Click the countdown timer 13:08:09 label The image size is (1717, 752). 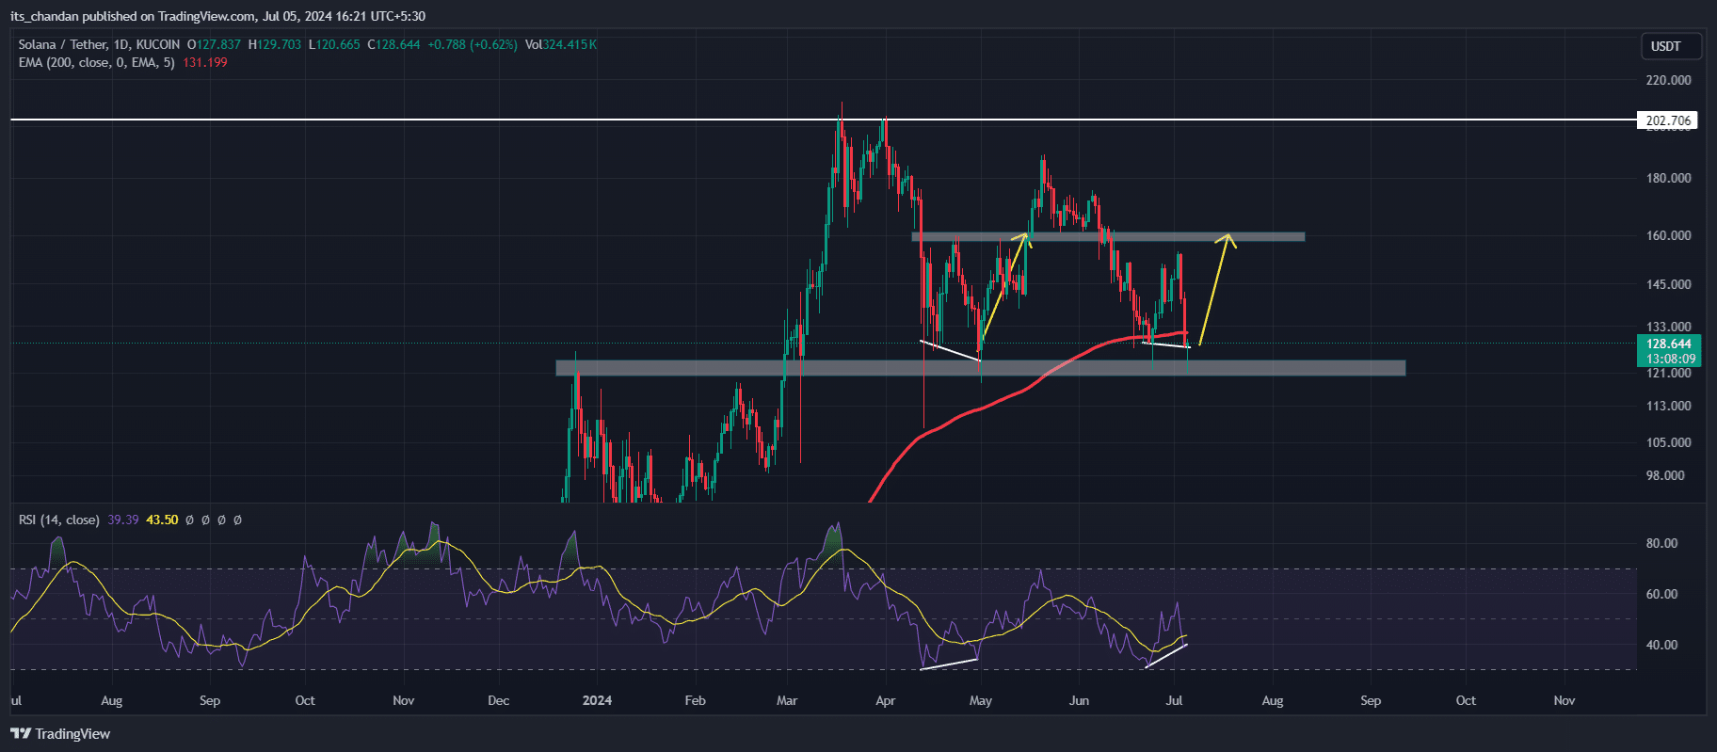coord(1669,359)
